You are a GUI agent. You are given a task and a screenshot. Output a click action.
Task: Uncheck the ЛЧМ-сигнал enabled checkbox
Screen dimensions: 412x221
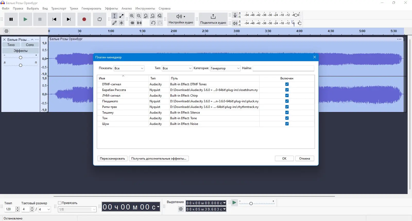pos(287,96)
